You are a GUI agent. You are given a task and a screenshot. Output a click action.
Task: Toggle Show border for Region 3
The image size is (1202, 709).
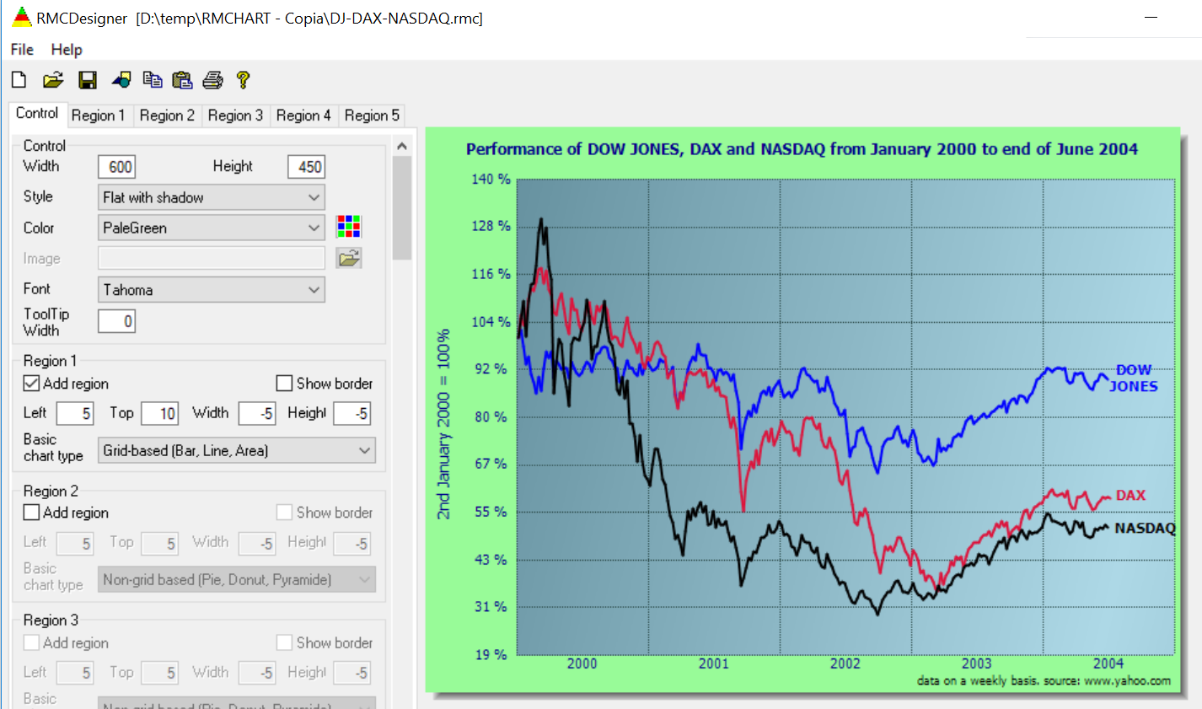click(x=284, y=643)
